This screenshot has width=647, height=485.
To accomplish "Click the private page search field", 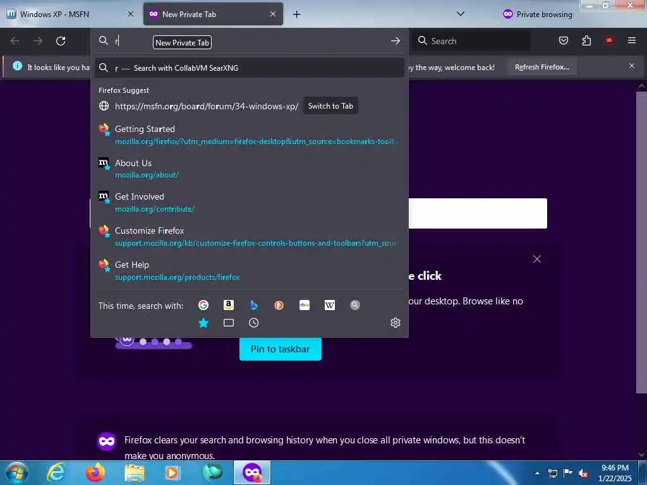I will tap(478, 213).
